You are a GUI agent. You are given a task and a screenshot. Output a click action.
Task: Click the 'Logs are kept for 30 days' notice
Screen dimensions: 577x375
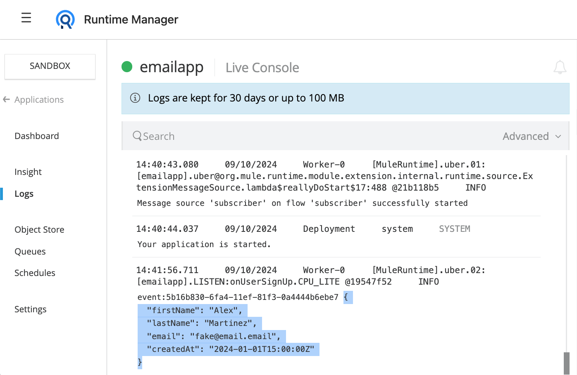click(246, 98)
